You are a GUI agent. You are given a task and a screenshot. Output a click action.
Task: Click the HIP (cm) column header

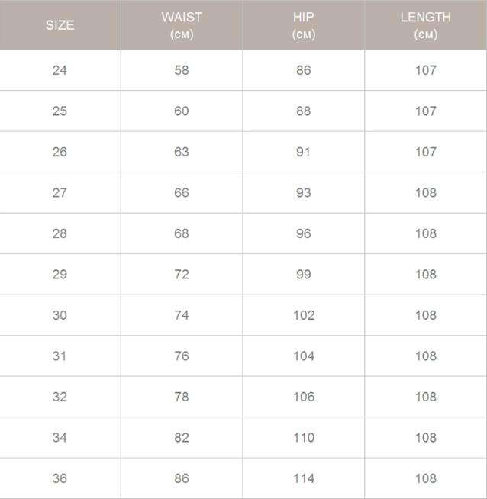click(304, 25)
